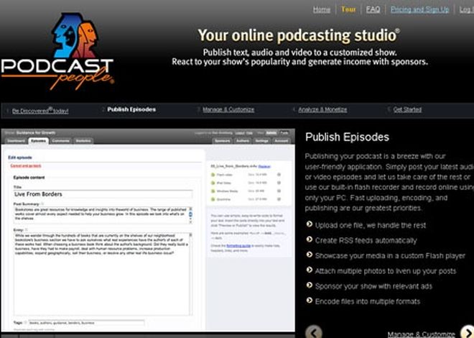Click the Post Summary scrollbar in screenshot

(190, 215)
